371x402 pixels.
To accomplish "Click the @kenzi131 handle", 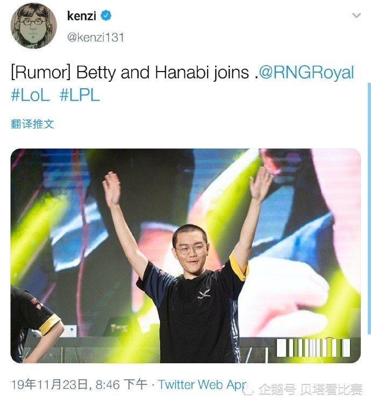I will tap(96, 38).
